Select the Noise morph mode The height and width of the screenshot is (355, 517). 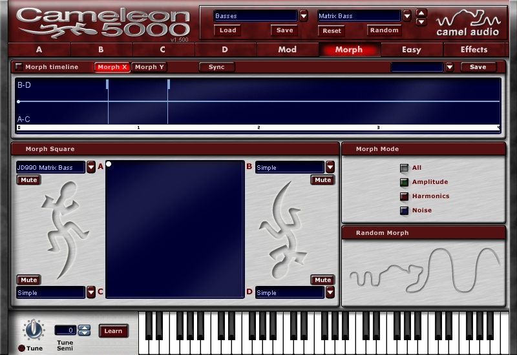click(404, 210)
